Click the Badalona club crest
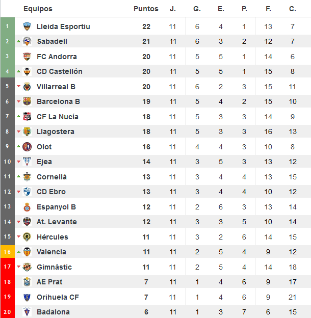311x318 pixels. click(x=27, y=312)
